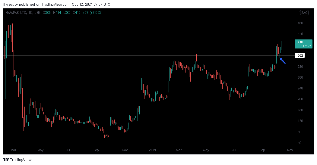
Task: Click the 1D interval label
Action: click(x=30, y=13)
